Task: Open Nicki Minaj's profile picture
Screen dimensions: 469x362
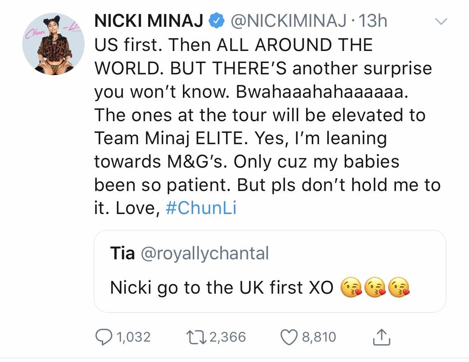Action: 53,44
